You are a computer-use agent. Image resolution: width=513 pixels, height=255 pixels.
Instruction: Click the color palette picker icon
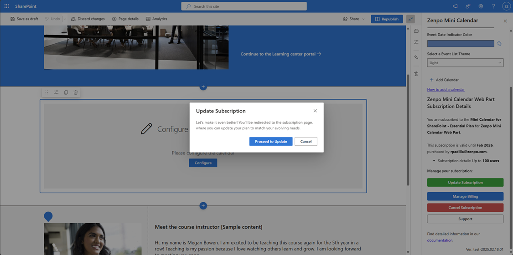pyautogui.click(x=499, y=44)
